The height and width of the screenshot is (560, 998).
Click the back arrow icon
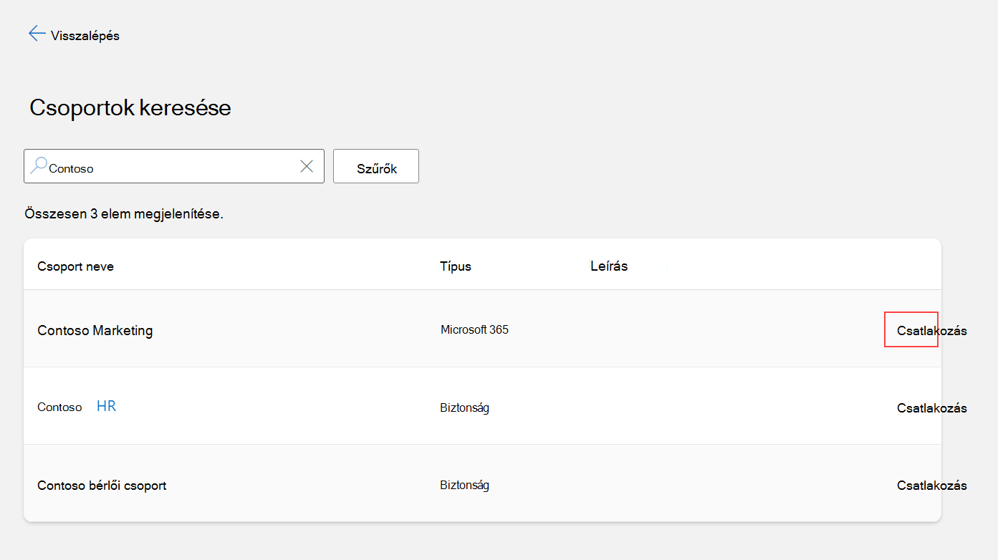pyautogui.click(x=37, y=34)
